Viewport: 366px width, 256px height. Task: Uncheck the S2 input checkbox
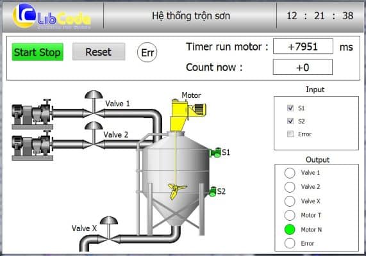(x=290, y=121)
